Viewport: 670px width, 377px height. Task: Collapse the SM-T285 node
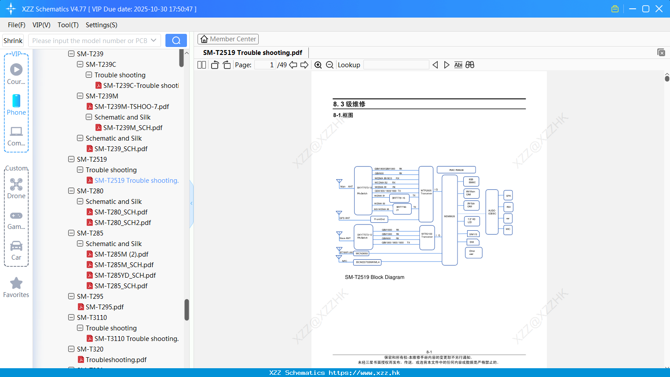point(71,233)
